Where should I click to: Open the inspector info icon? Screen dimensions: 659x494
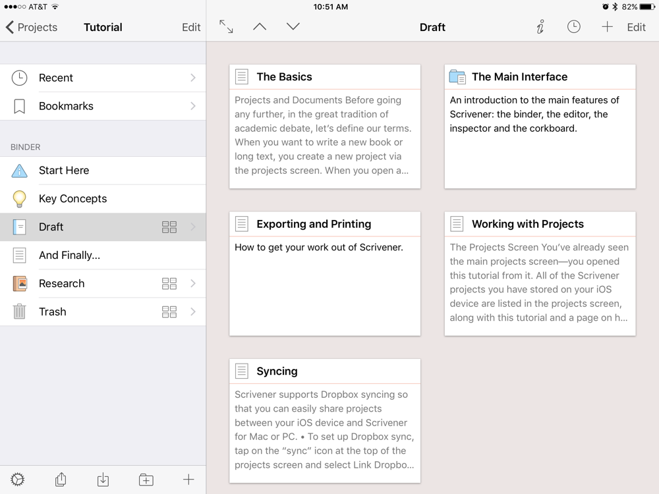point(540,26)
